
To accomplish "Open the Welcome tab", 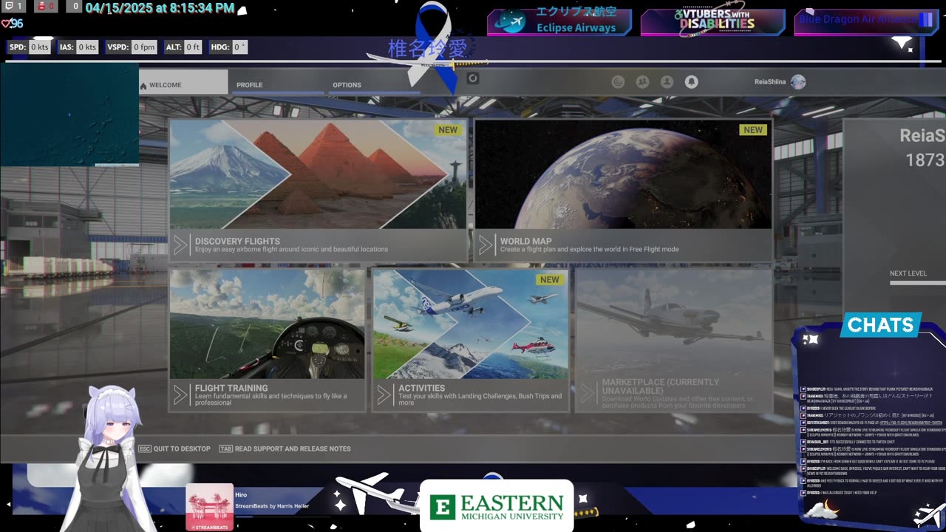I will pyautogui.click(x=183, y=83).
